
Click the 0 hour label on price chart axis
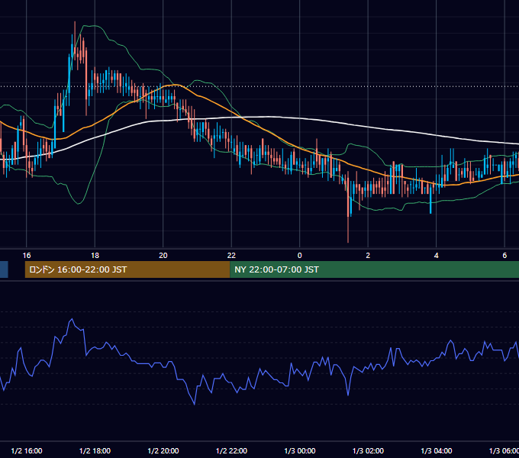[299, 256]
